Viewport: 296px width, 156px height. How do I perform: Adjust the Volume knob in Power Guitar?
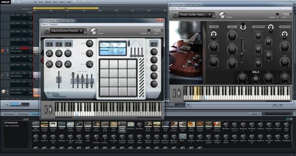[222, 15]
